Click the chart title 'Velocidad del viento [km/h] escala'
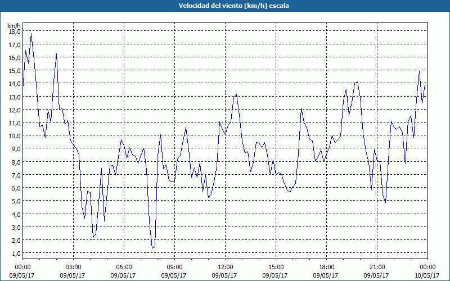Viewport: 450px width, 281px height. tap(233, 6)
